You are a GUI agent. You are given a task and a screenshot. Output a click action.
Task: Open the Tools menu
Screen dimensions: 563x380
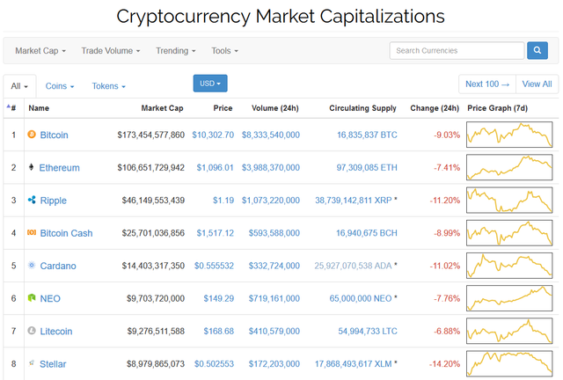(x=224, y=51)
